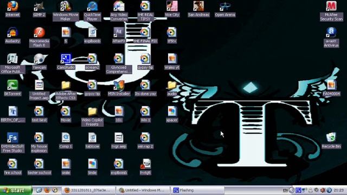Expand hidden system tray icons arrow

(x=292, y=190)
